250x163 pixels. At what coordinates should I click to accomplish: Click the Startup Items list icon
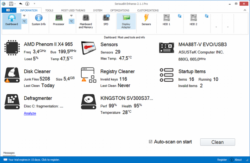[x=167, y=75]
